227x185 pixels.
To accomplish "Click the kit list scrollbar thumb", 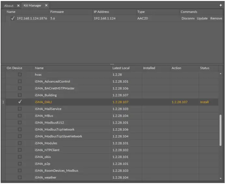I will click(x=220, y=130).
